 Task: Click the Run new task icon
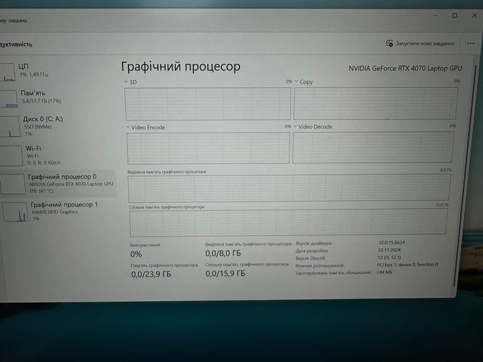click(389, 43)
